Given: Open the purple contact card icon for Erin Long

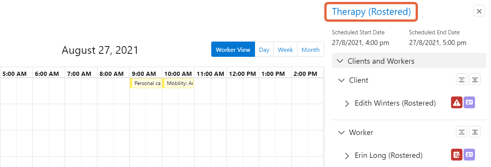Looking at the screenshot, I should [469, 154].
